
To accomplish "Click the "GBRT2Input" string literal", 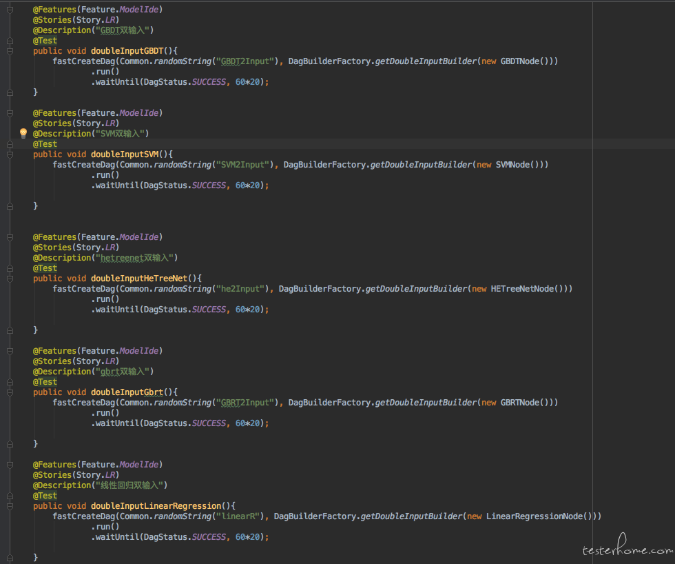I will tap(245, 403).
